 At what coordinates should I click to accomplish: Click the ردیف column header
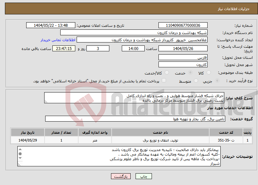click(248, 132)
